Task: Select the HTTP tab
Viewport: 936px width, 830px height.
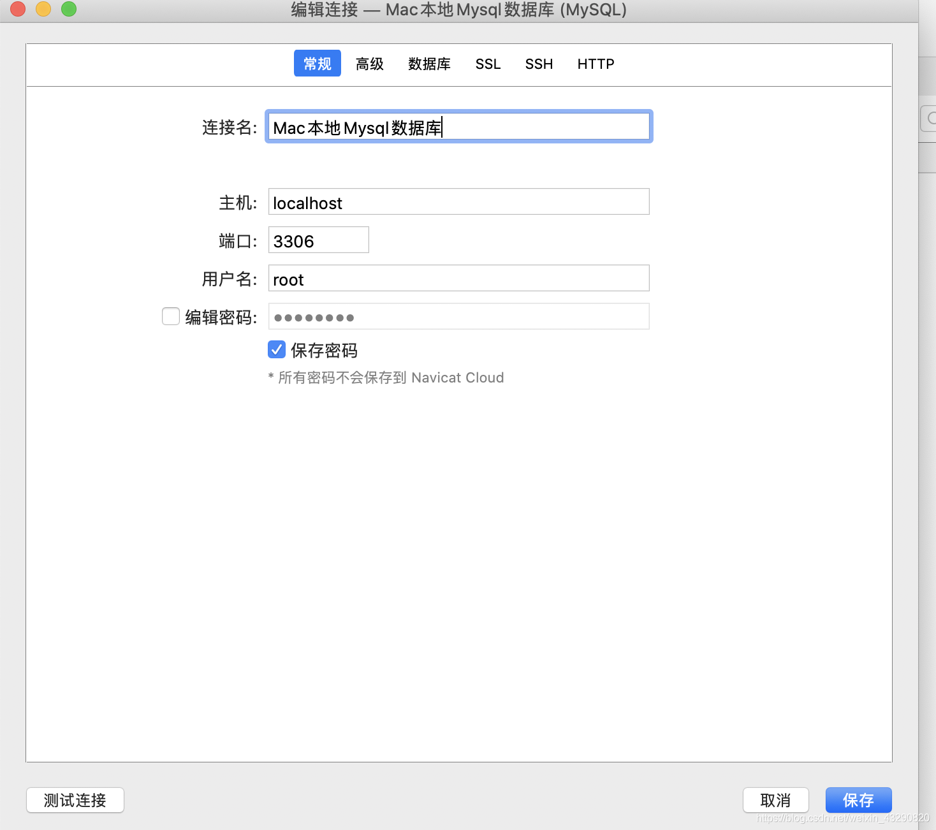Action: click(x=596, y=64)
